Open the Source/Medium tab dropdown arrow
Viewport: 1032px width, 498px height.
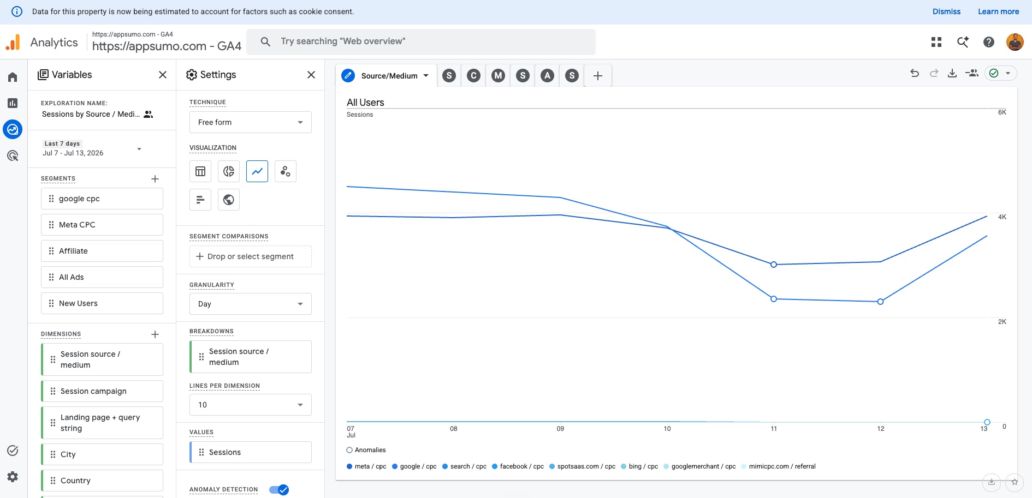point(426,76)
